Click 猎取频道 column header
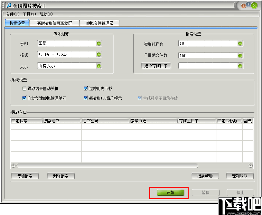 [154, 121]
